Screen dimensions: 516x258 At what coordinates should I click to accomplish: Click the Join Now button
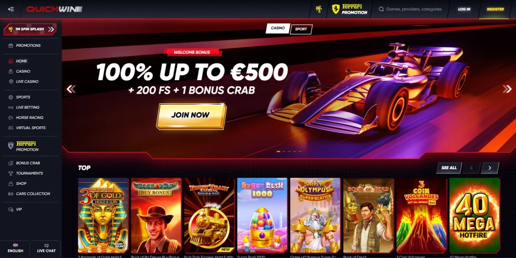pos(191,116)
